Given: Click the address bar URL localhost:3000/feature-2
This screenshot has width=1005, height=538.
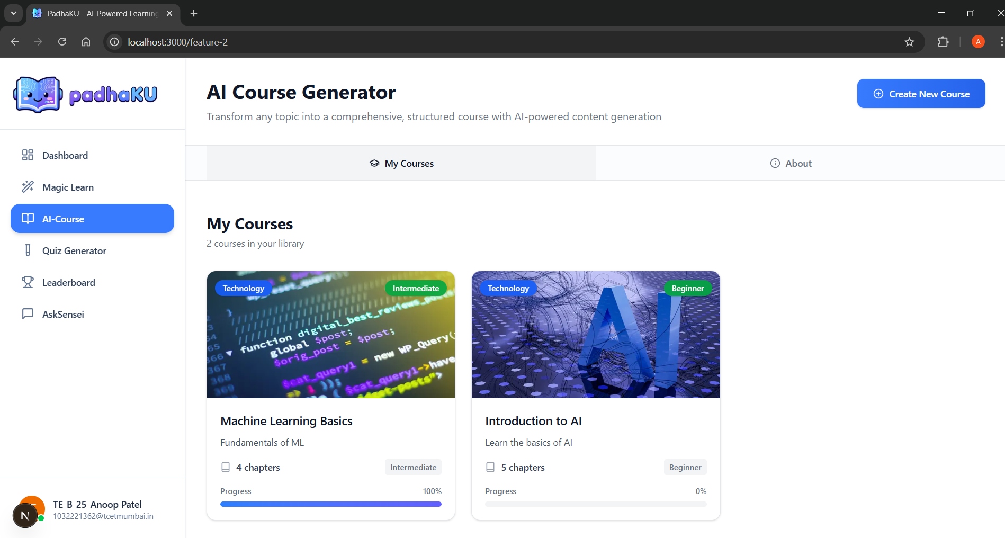Looking at the screenshot, I should 177,42.
